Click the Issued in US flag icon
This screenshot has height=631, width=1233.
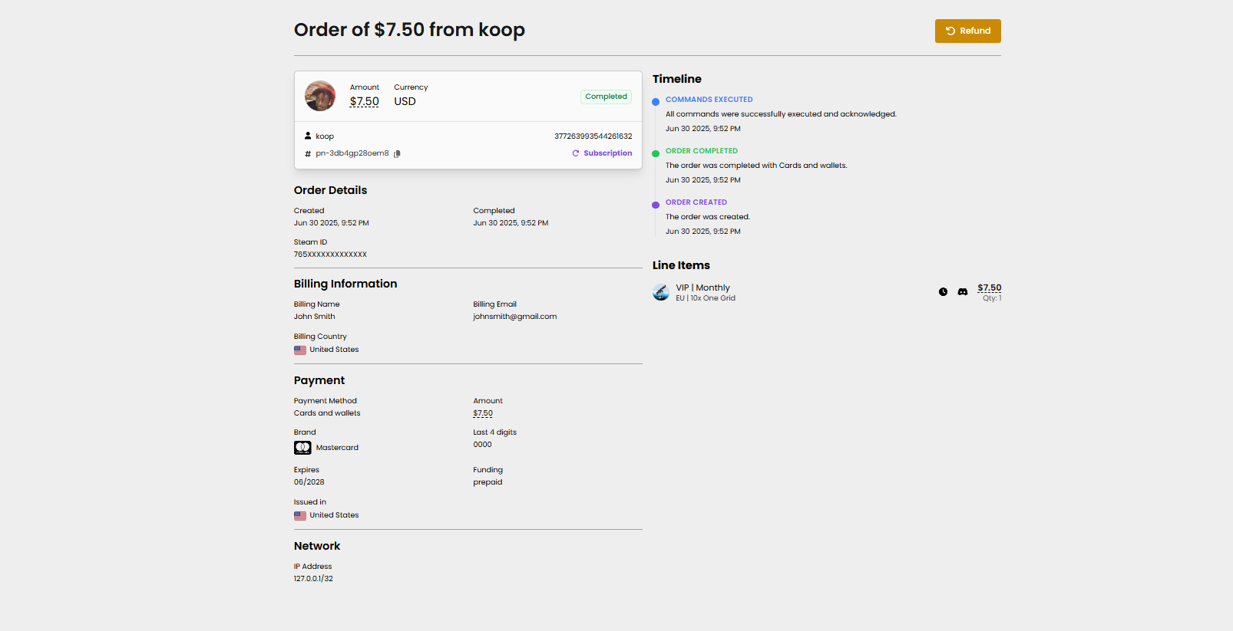300,516
